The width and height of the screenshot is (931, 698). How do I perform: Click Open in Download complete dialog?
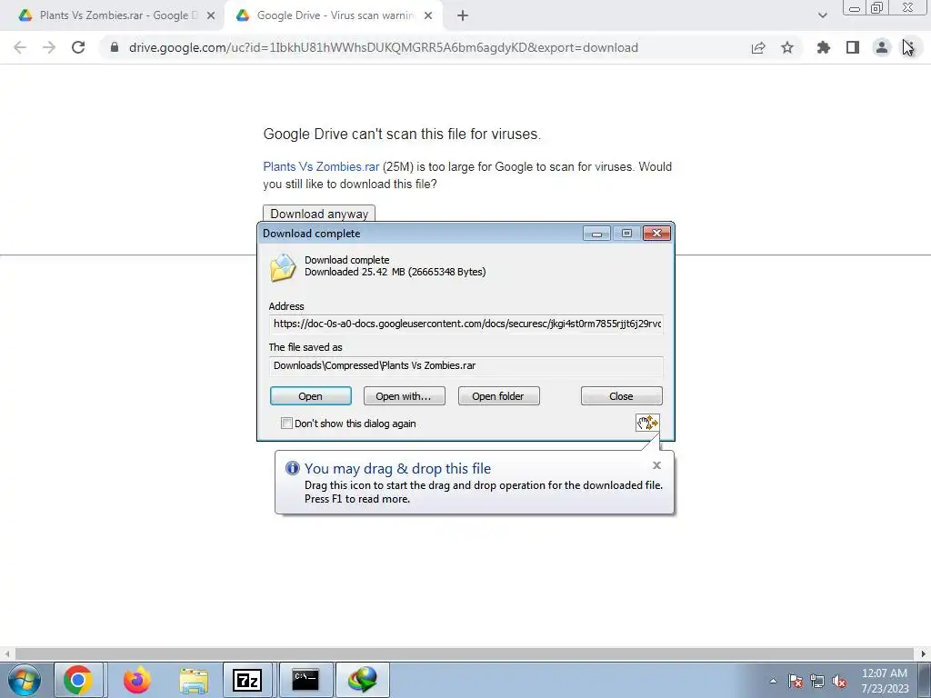pyautogui.click(x=311, y=396)
